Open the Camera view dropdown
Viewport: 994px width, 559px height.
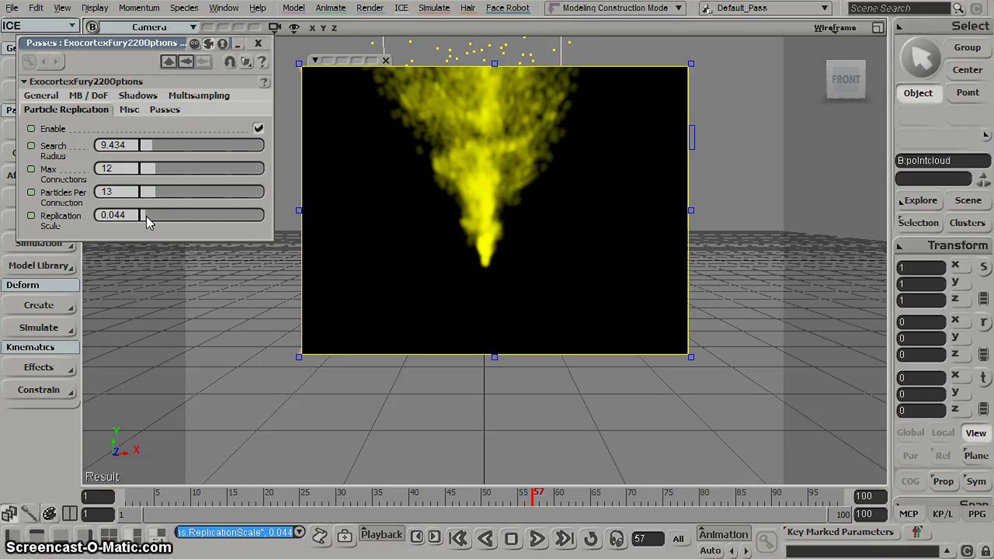click(150, 27)
